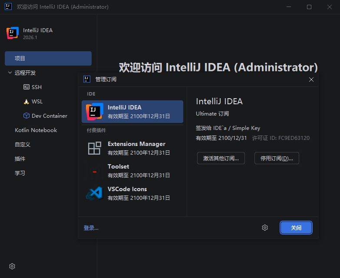Go to the 自定义 sidebar item

coord(23,144)
